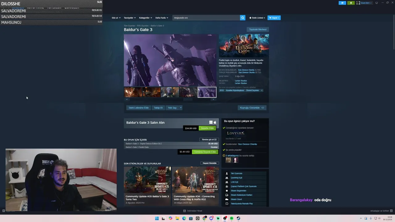Open Community Update #34 news card

(x=195, y=186)
